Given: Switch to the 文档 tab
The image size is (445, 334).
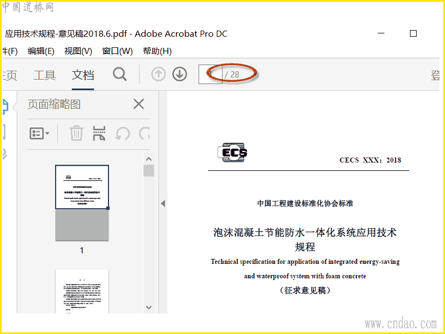Looking at the screenshot, I should point(83,75).
